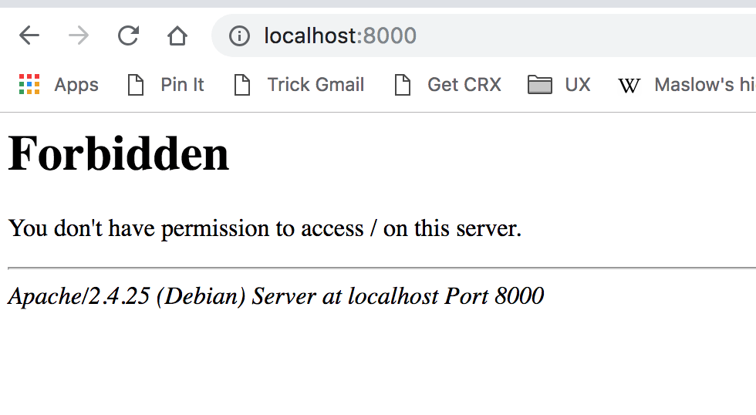The height and width of the screenshot is (415, 756).
Task: Open the colorful Apps grid icon
Action: (29, 84)
